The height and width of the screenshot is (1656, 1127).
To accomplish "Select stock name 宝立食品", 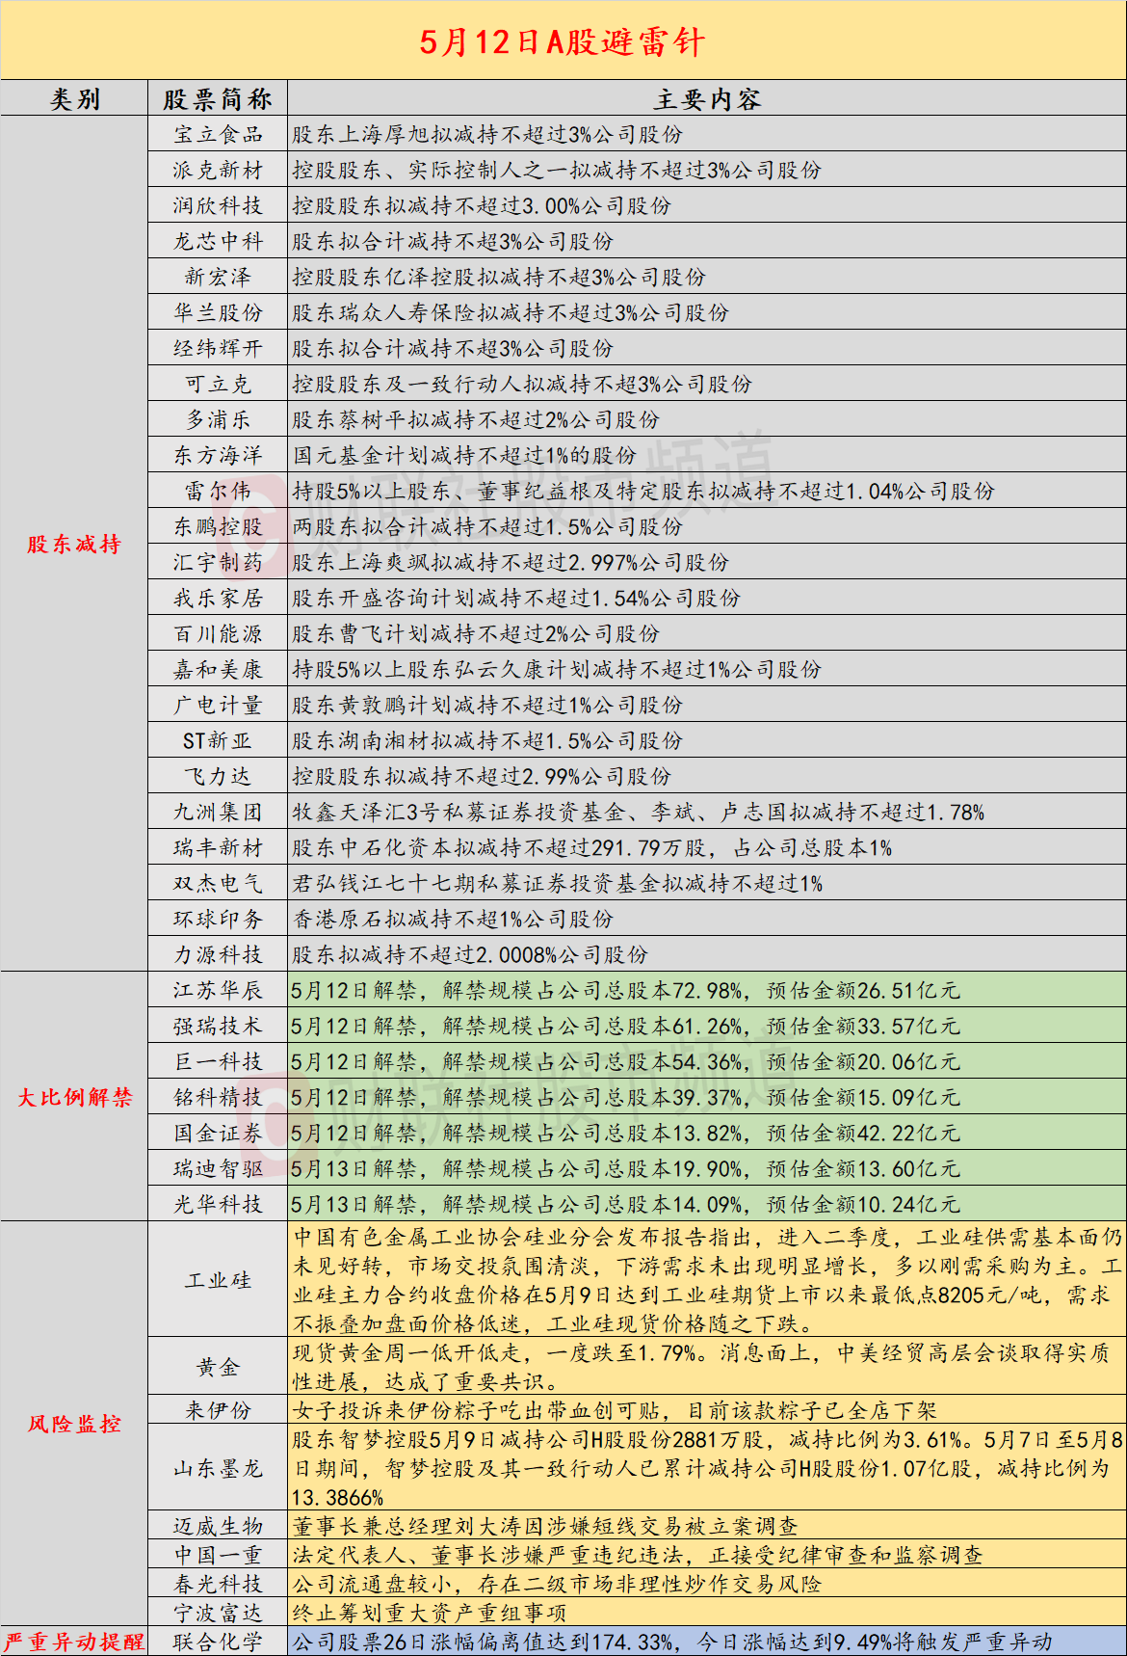I will point(218,134).
